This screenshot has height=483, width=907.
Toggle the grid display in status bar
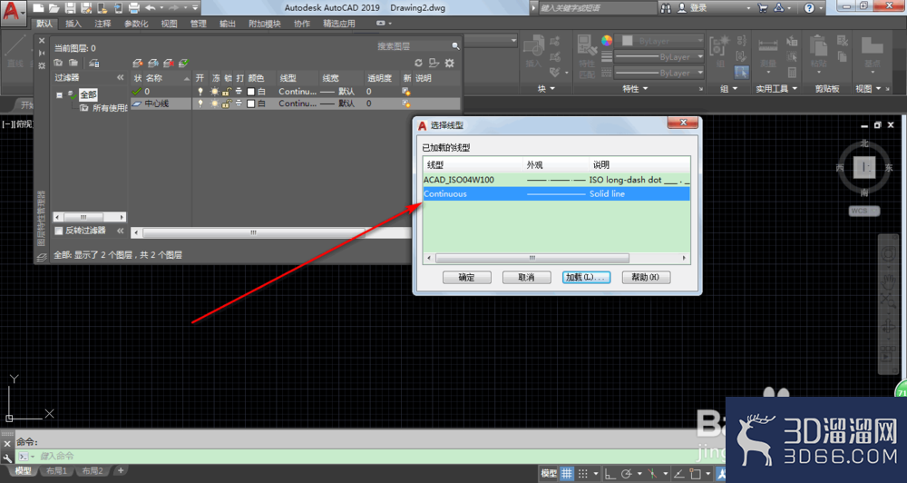click(x=566, y=474)
